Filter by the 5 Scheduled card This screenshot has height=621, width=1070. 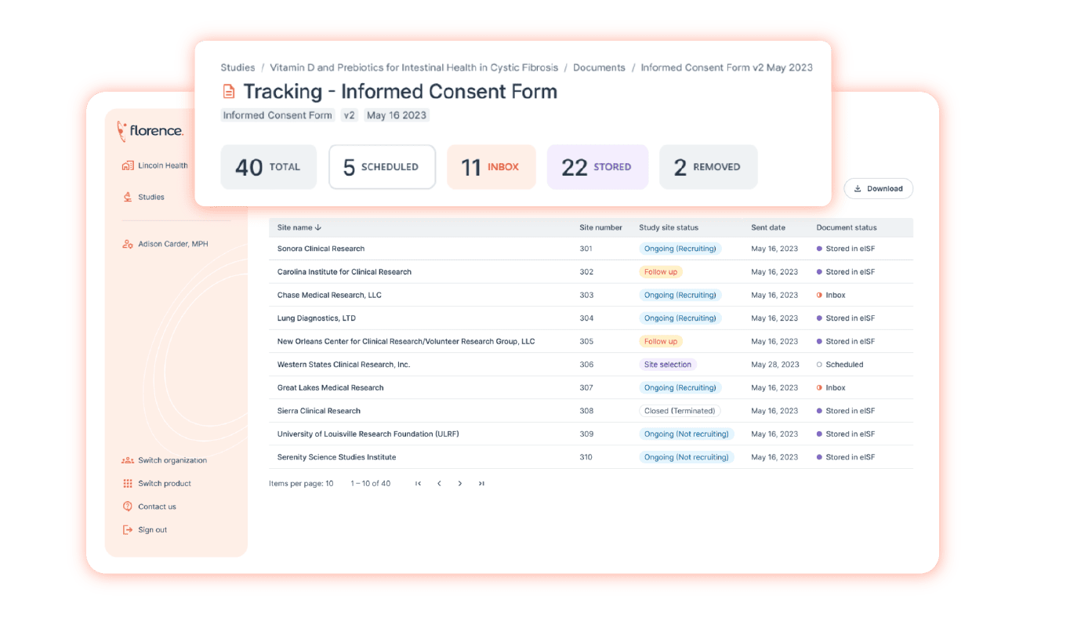(382, 167)
